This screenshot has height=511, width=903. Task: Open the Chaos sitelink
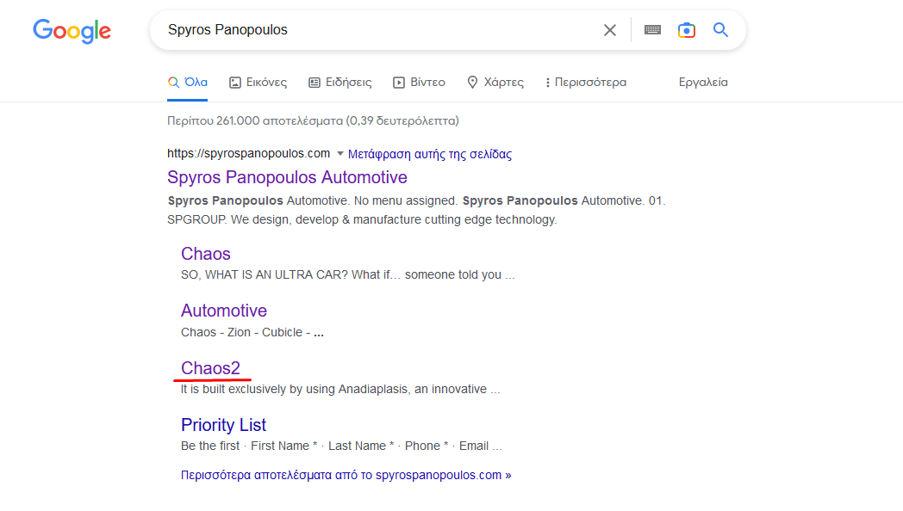[206, 254]
